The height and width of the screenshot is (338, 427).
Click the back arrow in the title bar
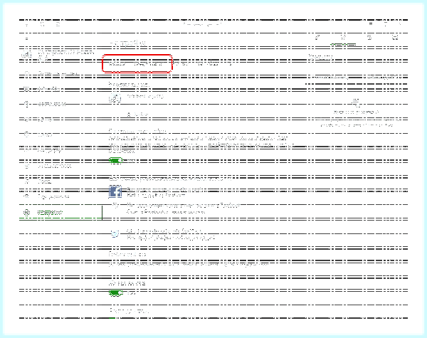pyautogui.click(x=26, y=24)
